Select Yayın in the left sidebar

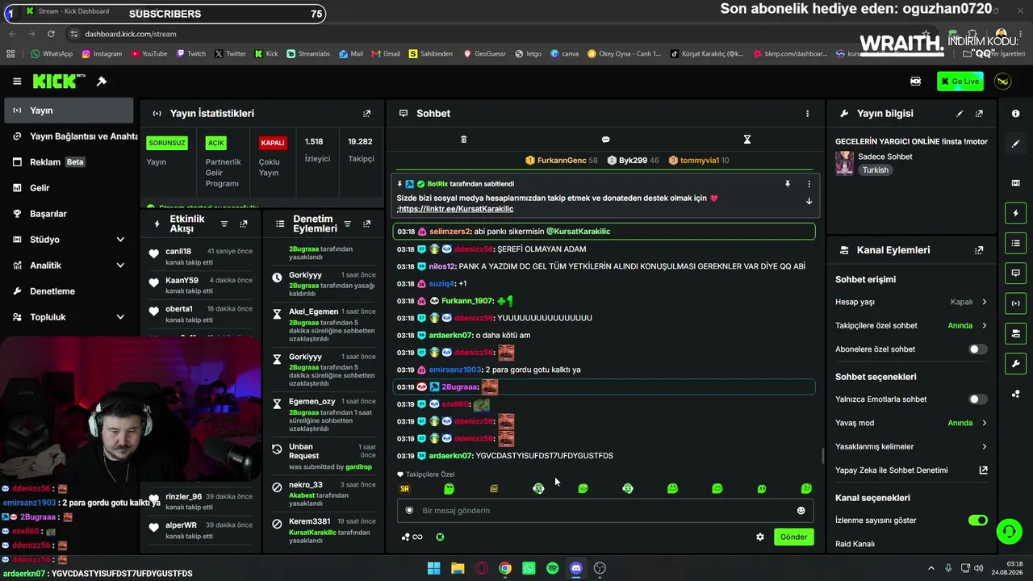[68, 111]
